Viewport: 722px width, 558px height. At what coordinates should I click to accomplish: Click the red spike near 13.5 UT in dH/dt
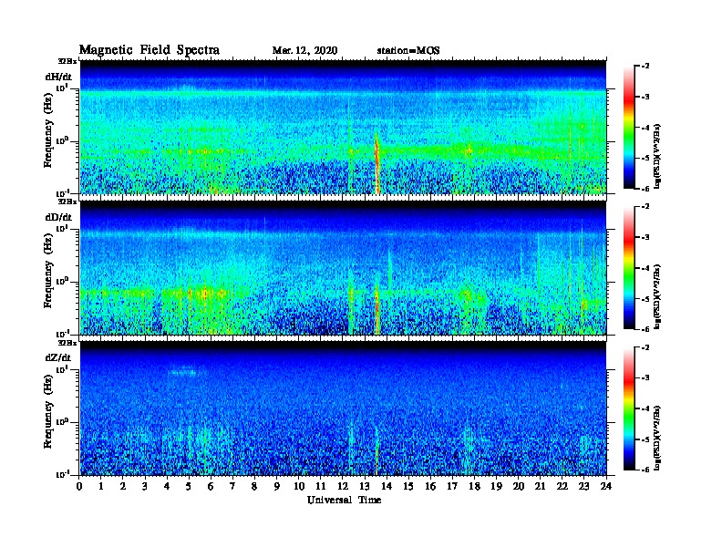click(377, 165)
